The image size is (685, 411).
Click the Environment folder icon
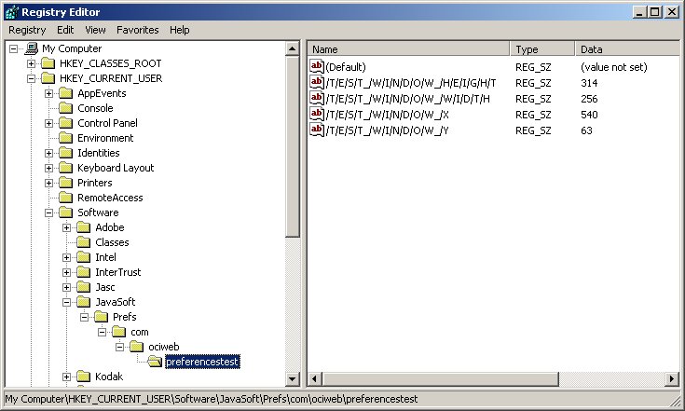(x=65, y=138)
